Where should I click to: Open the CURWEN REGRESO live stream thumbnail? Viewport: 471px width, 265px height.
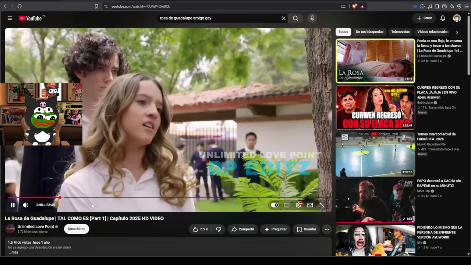[375, 107]
